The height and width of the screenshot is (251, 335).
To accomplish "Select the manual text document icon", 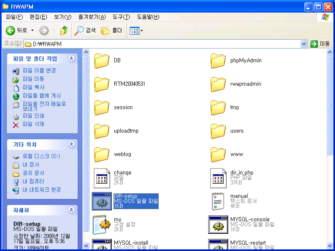I will 218,201.
